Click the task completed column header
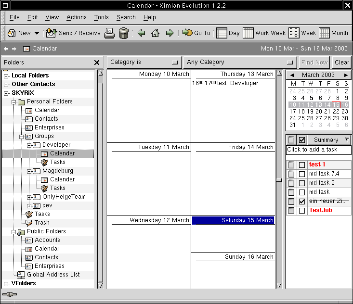This screenshot has height=304, width=353. point(302,140)
